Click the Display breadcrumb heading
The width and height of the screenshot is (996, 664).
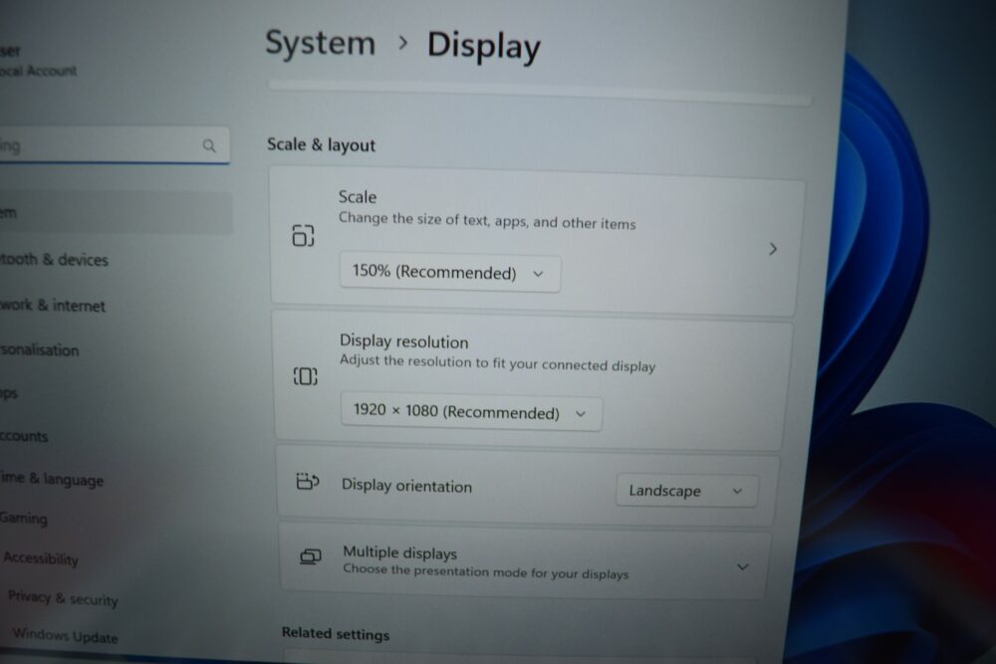pyautogui.click(x=484, y=47)
